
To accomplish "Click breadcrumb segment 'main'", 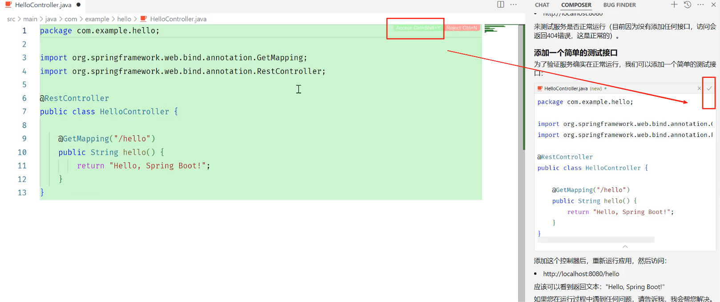I will pyautogui.click(x=30, y=19).
